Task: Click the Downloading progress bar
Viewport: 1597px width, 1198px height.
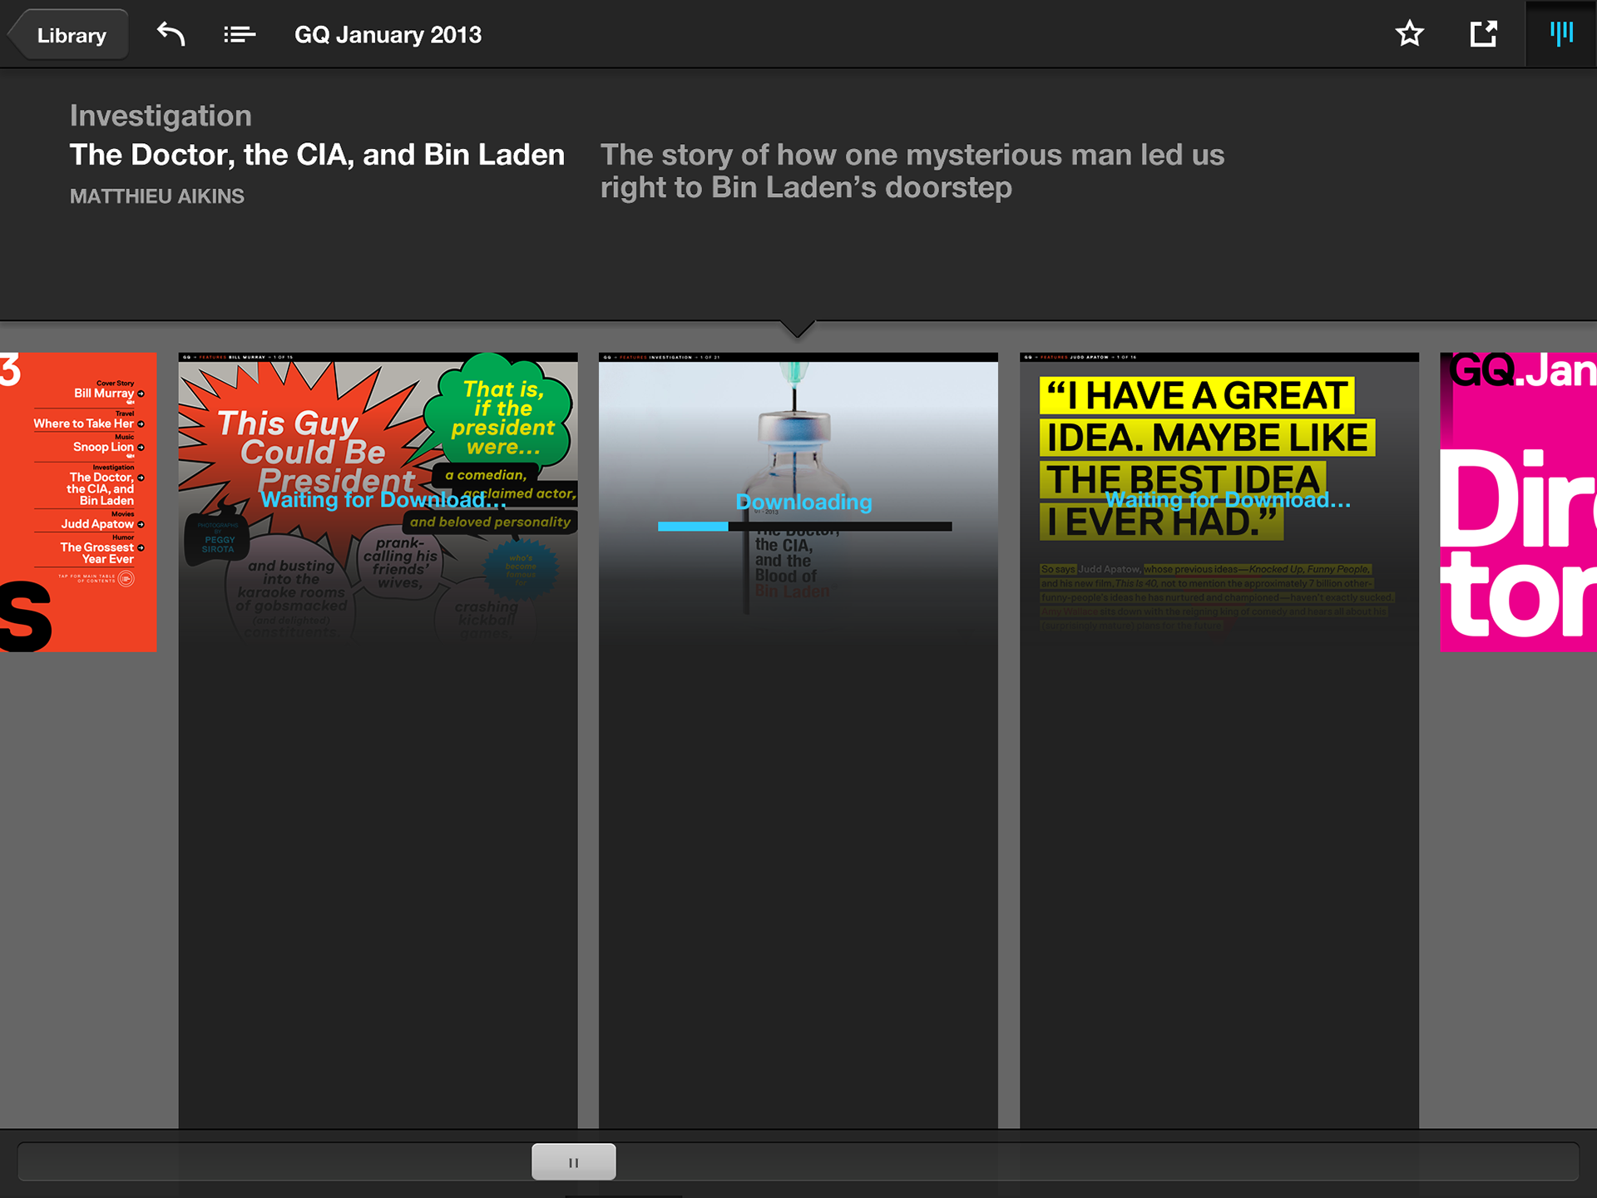Action: (804, 526)
